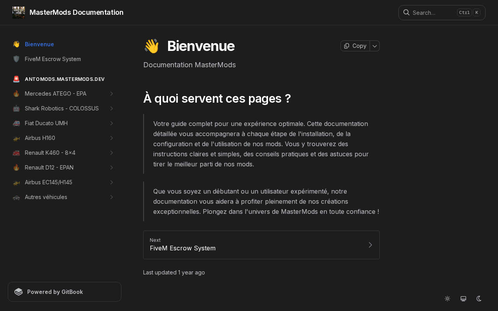498x311 pixels.
Task: Click the copy page icon
Action: [347, 46]
